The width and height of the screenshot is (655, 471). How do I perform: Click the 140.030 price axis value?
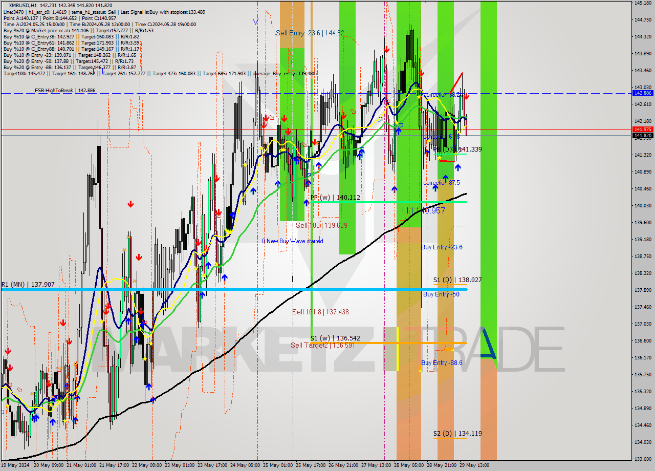643,206
